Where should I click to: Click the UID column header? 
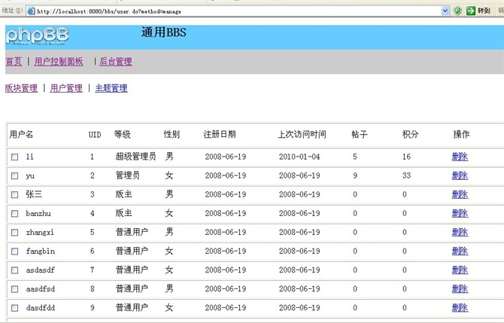coord(95,135)
